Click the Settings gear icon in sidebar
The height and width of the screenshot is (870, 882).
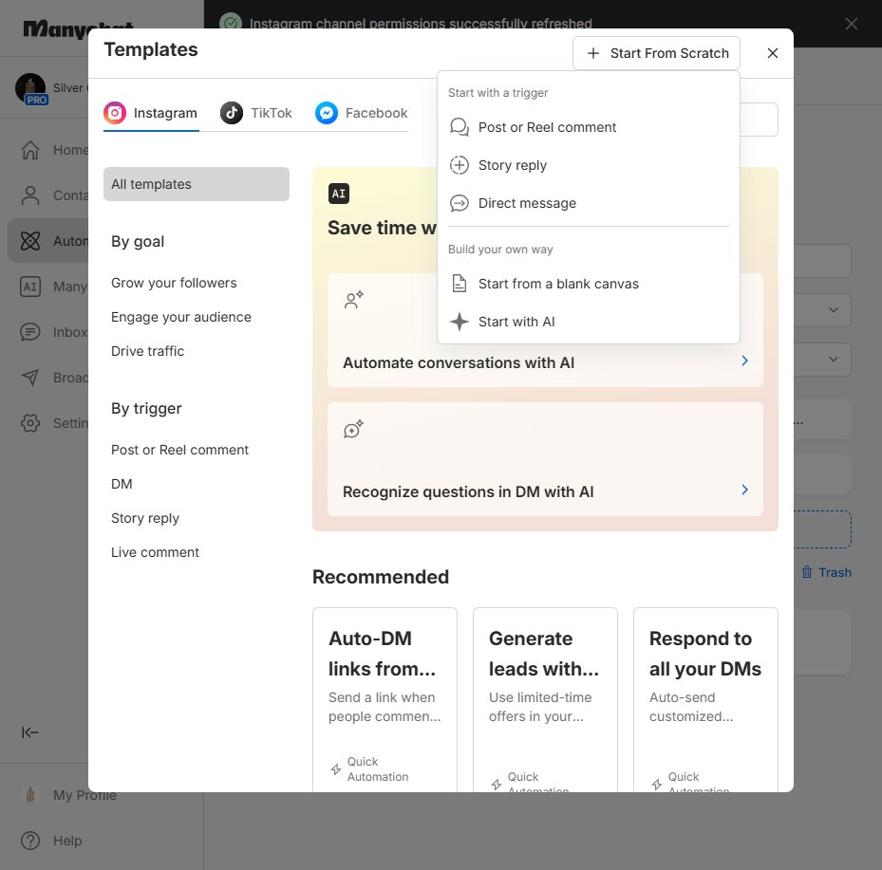pyautogui.click(x=30, y=422)
